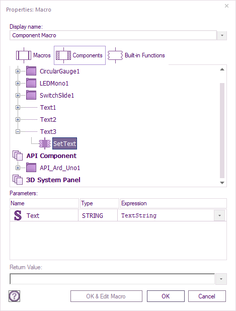Select the SetText macro item
The image size is (236, 311).
pyautogui.click(x=64, y=143)
